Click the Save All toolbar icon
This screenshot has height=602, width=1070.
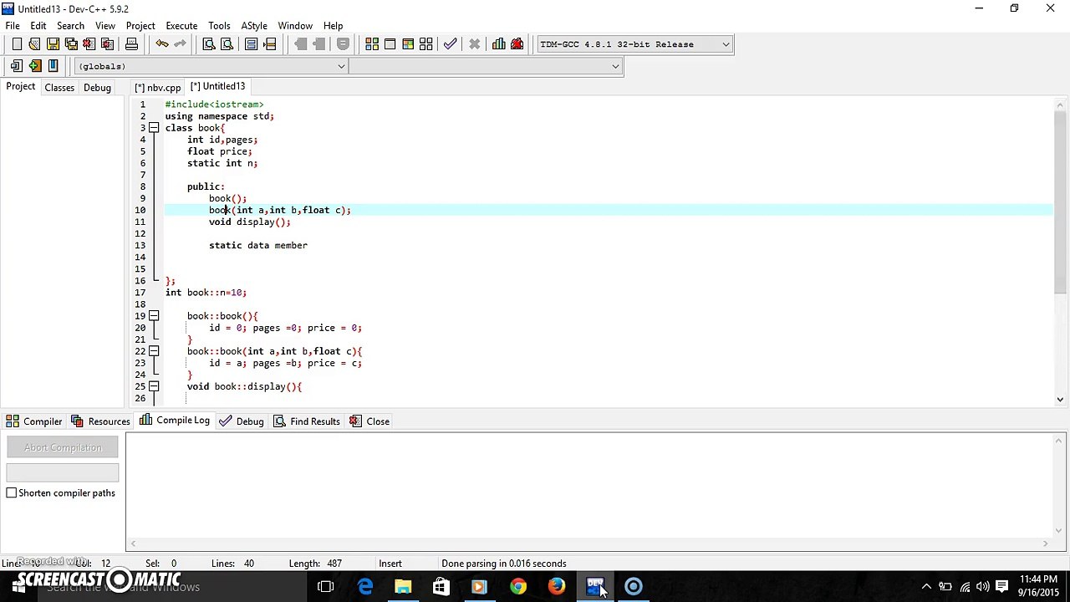[71, 43]
